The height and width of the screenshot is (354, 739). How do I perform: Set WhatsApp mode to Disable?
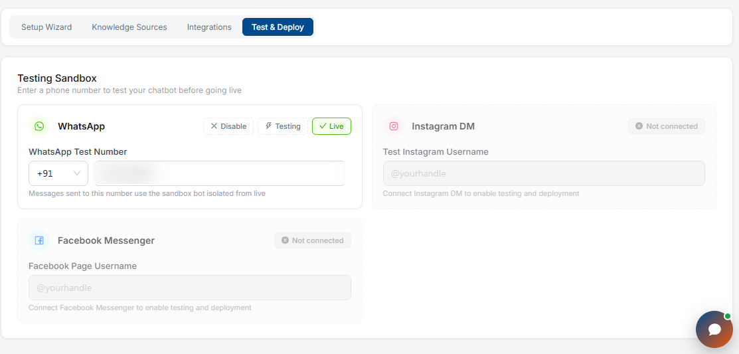tap(228, 126)
